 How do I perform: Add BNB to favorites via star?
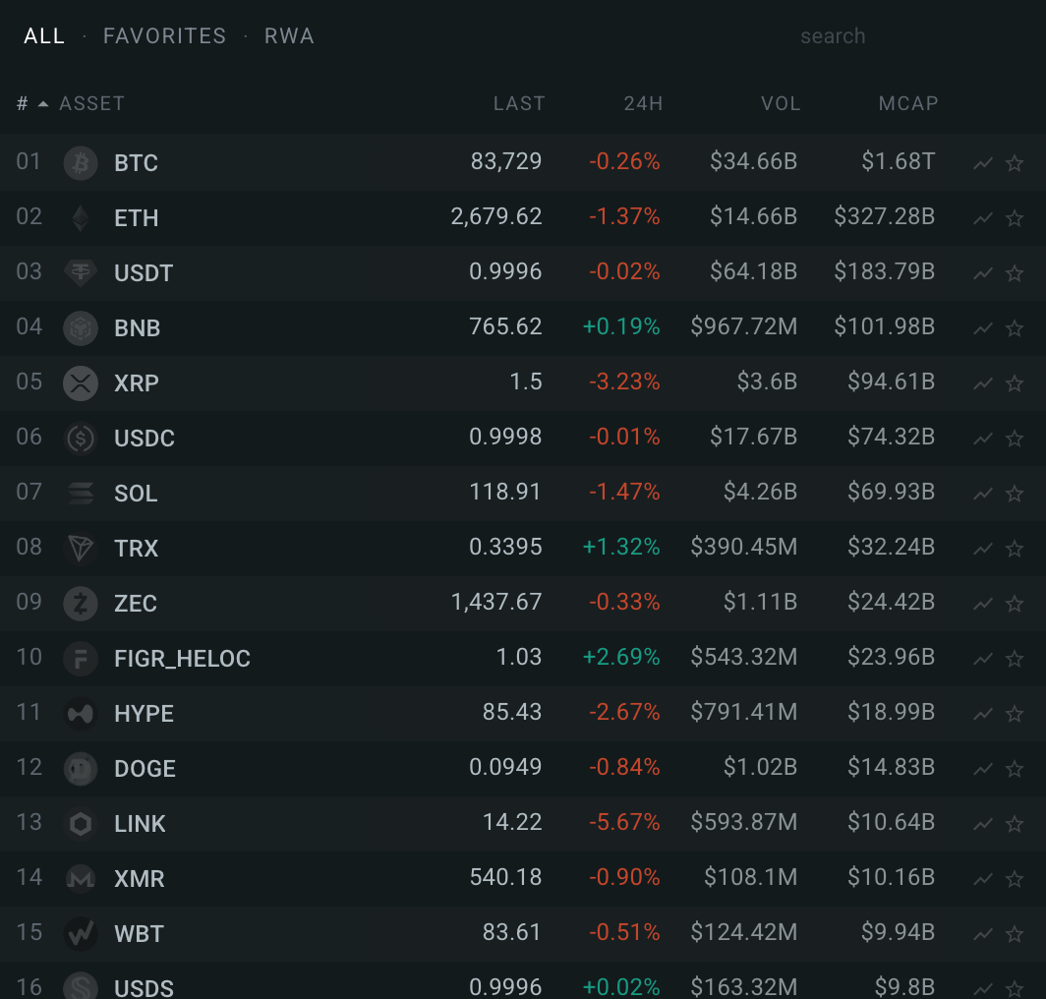1014,328
